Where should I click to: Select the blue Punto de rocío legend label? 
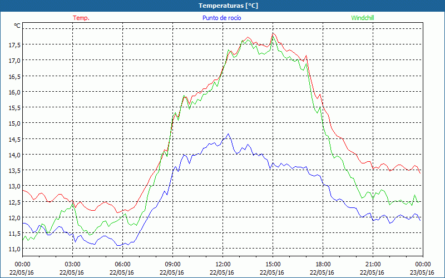pyautogui.click(x=221, y=18)
